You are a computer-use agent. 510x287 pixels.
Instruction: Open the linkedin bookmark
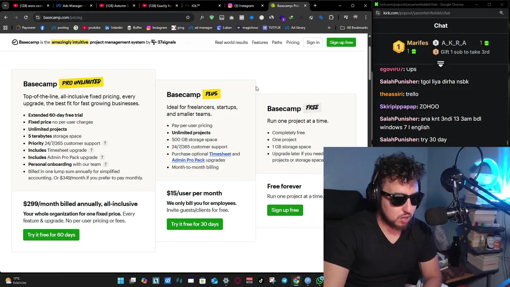pyautogui.click(x=114, y=28)
